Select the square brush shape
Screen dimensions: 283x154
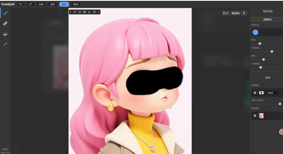(x=264, y=32)
